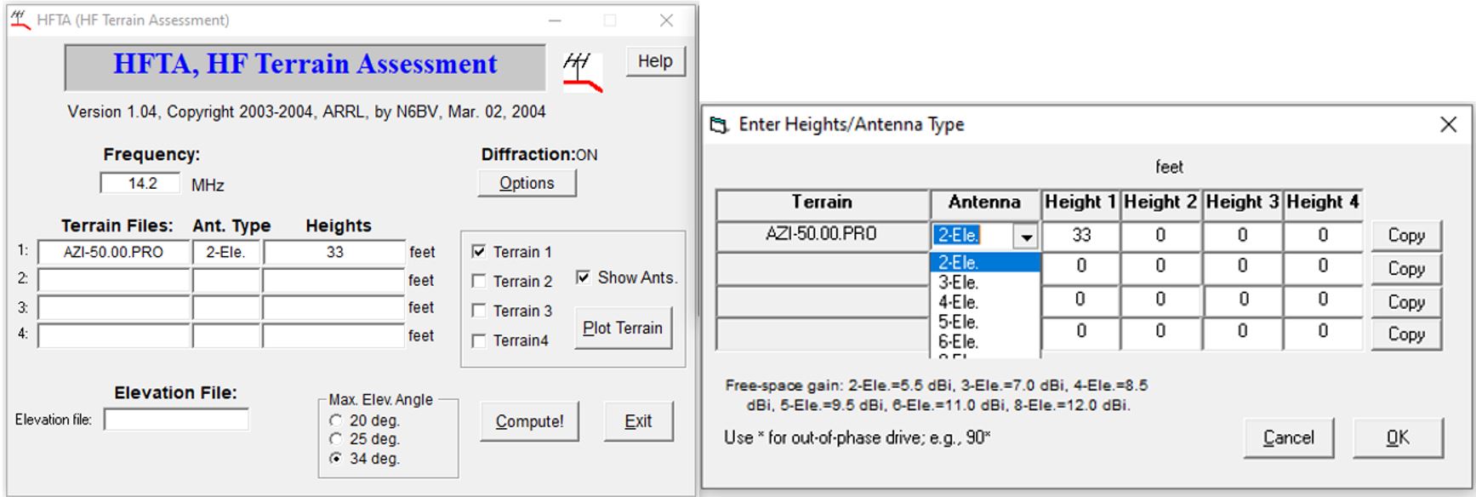Enable the Terrain 3 checkbox
The image size is (1476, 497).
pyautogui.click(x=479, y=311)
